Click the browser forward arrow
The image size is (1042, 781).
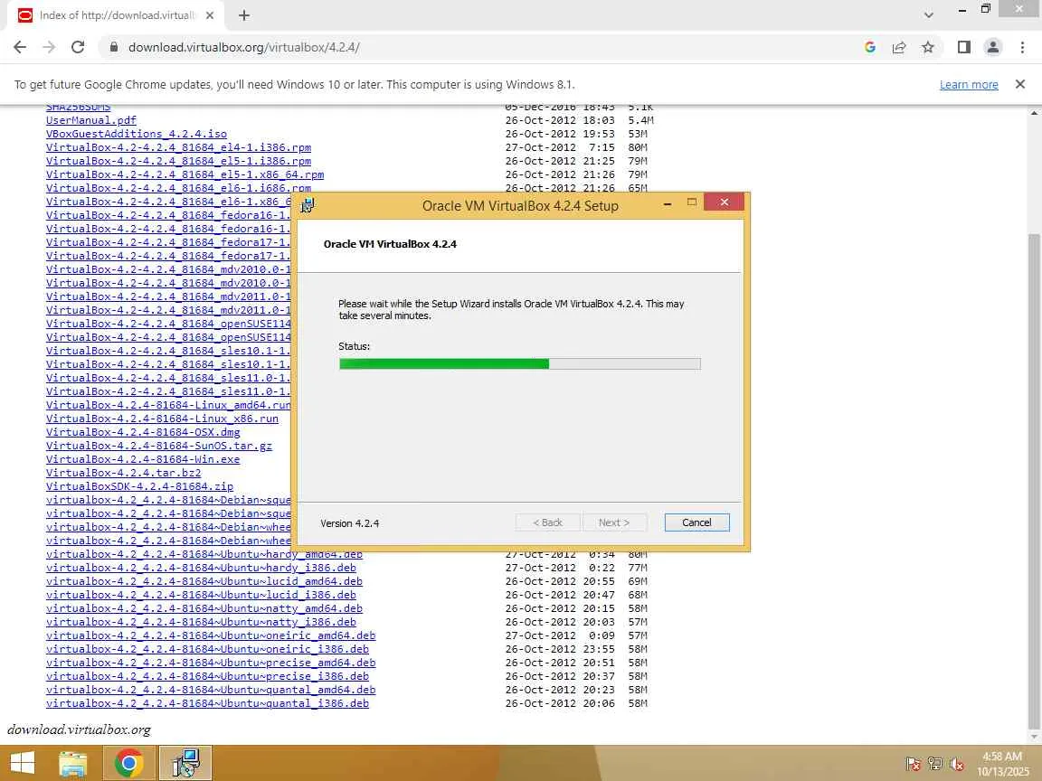(49, 47)
